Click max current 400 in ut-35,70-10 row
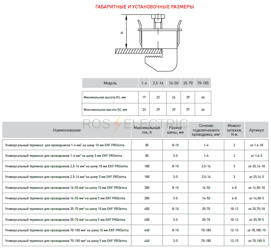This screenshot has height=250, width=271. pos(147,209)
